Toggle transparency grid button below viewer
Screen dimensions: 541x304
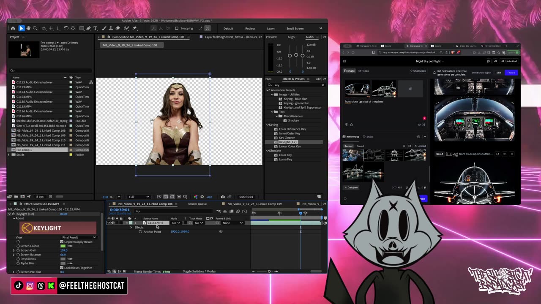tap(166, 197)
